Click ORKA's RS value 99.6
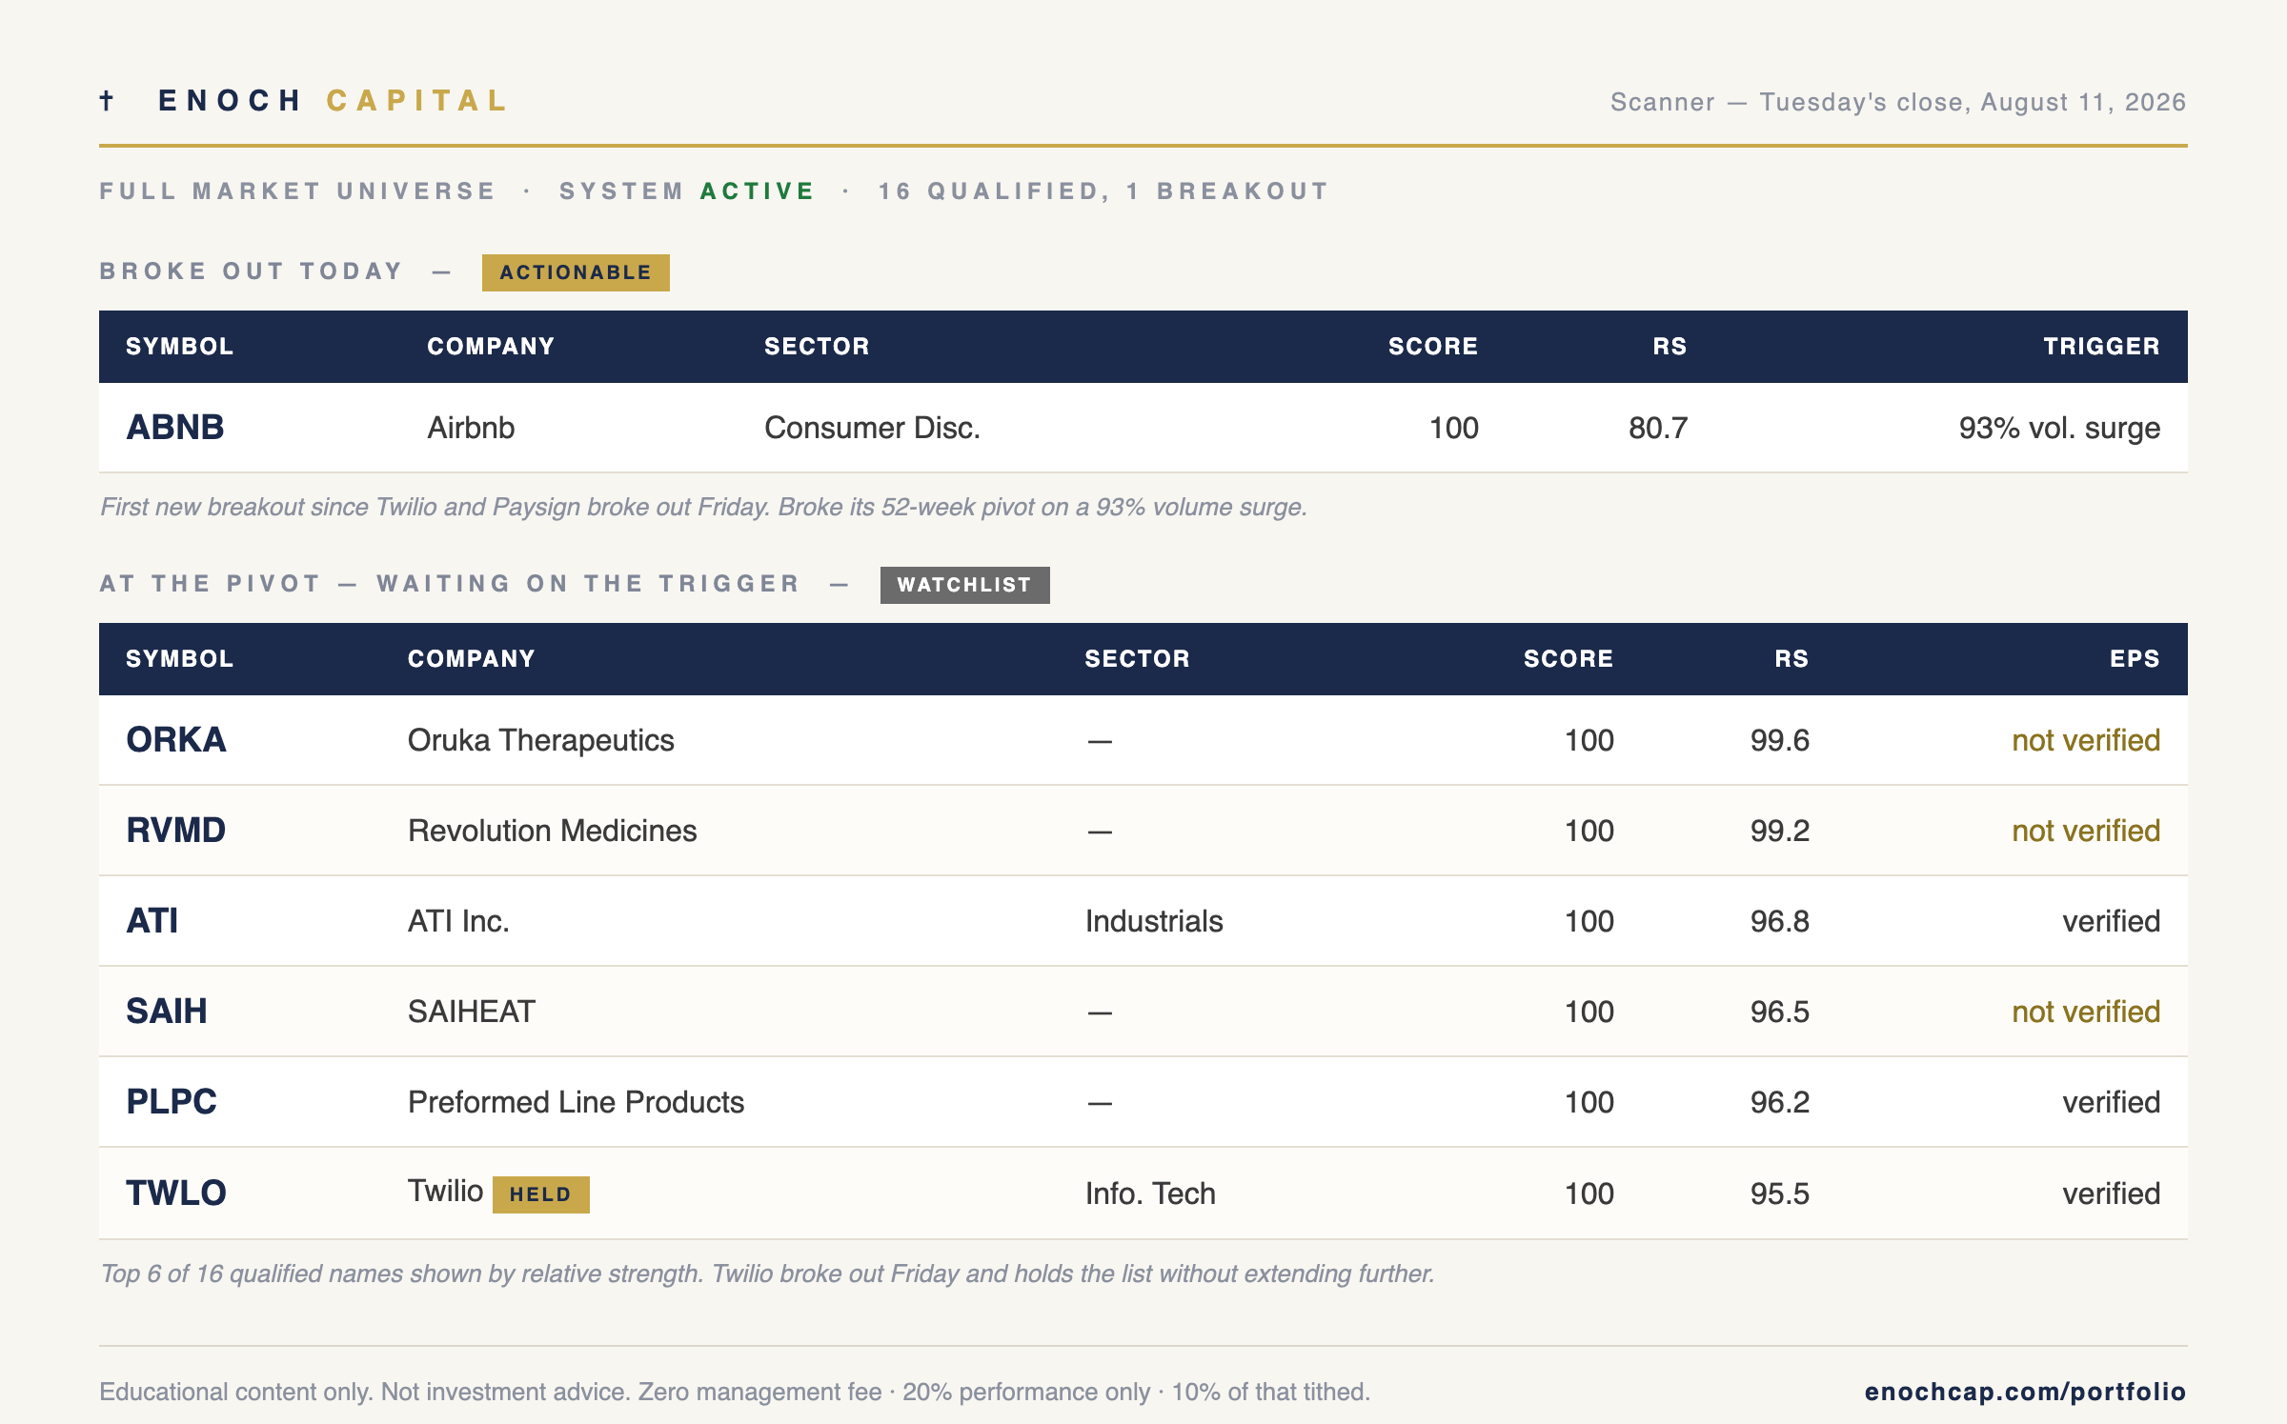Screen dimensions: 2287x1424 [x=1780, y=740]
